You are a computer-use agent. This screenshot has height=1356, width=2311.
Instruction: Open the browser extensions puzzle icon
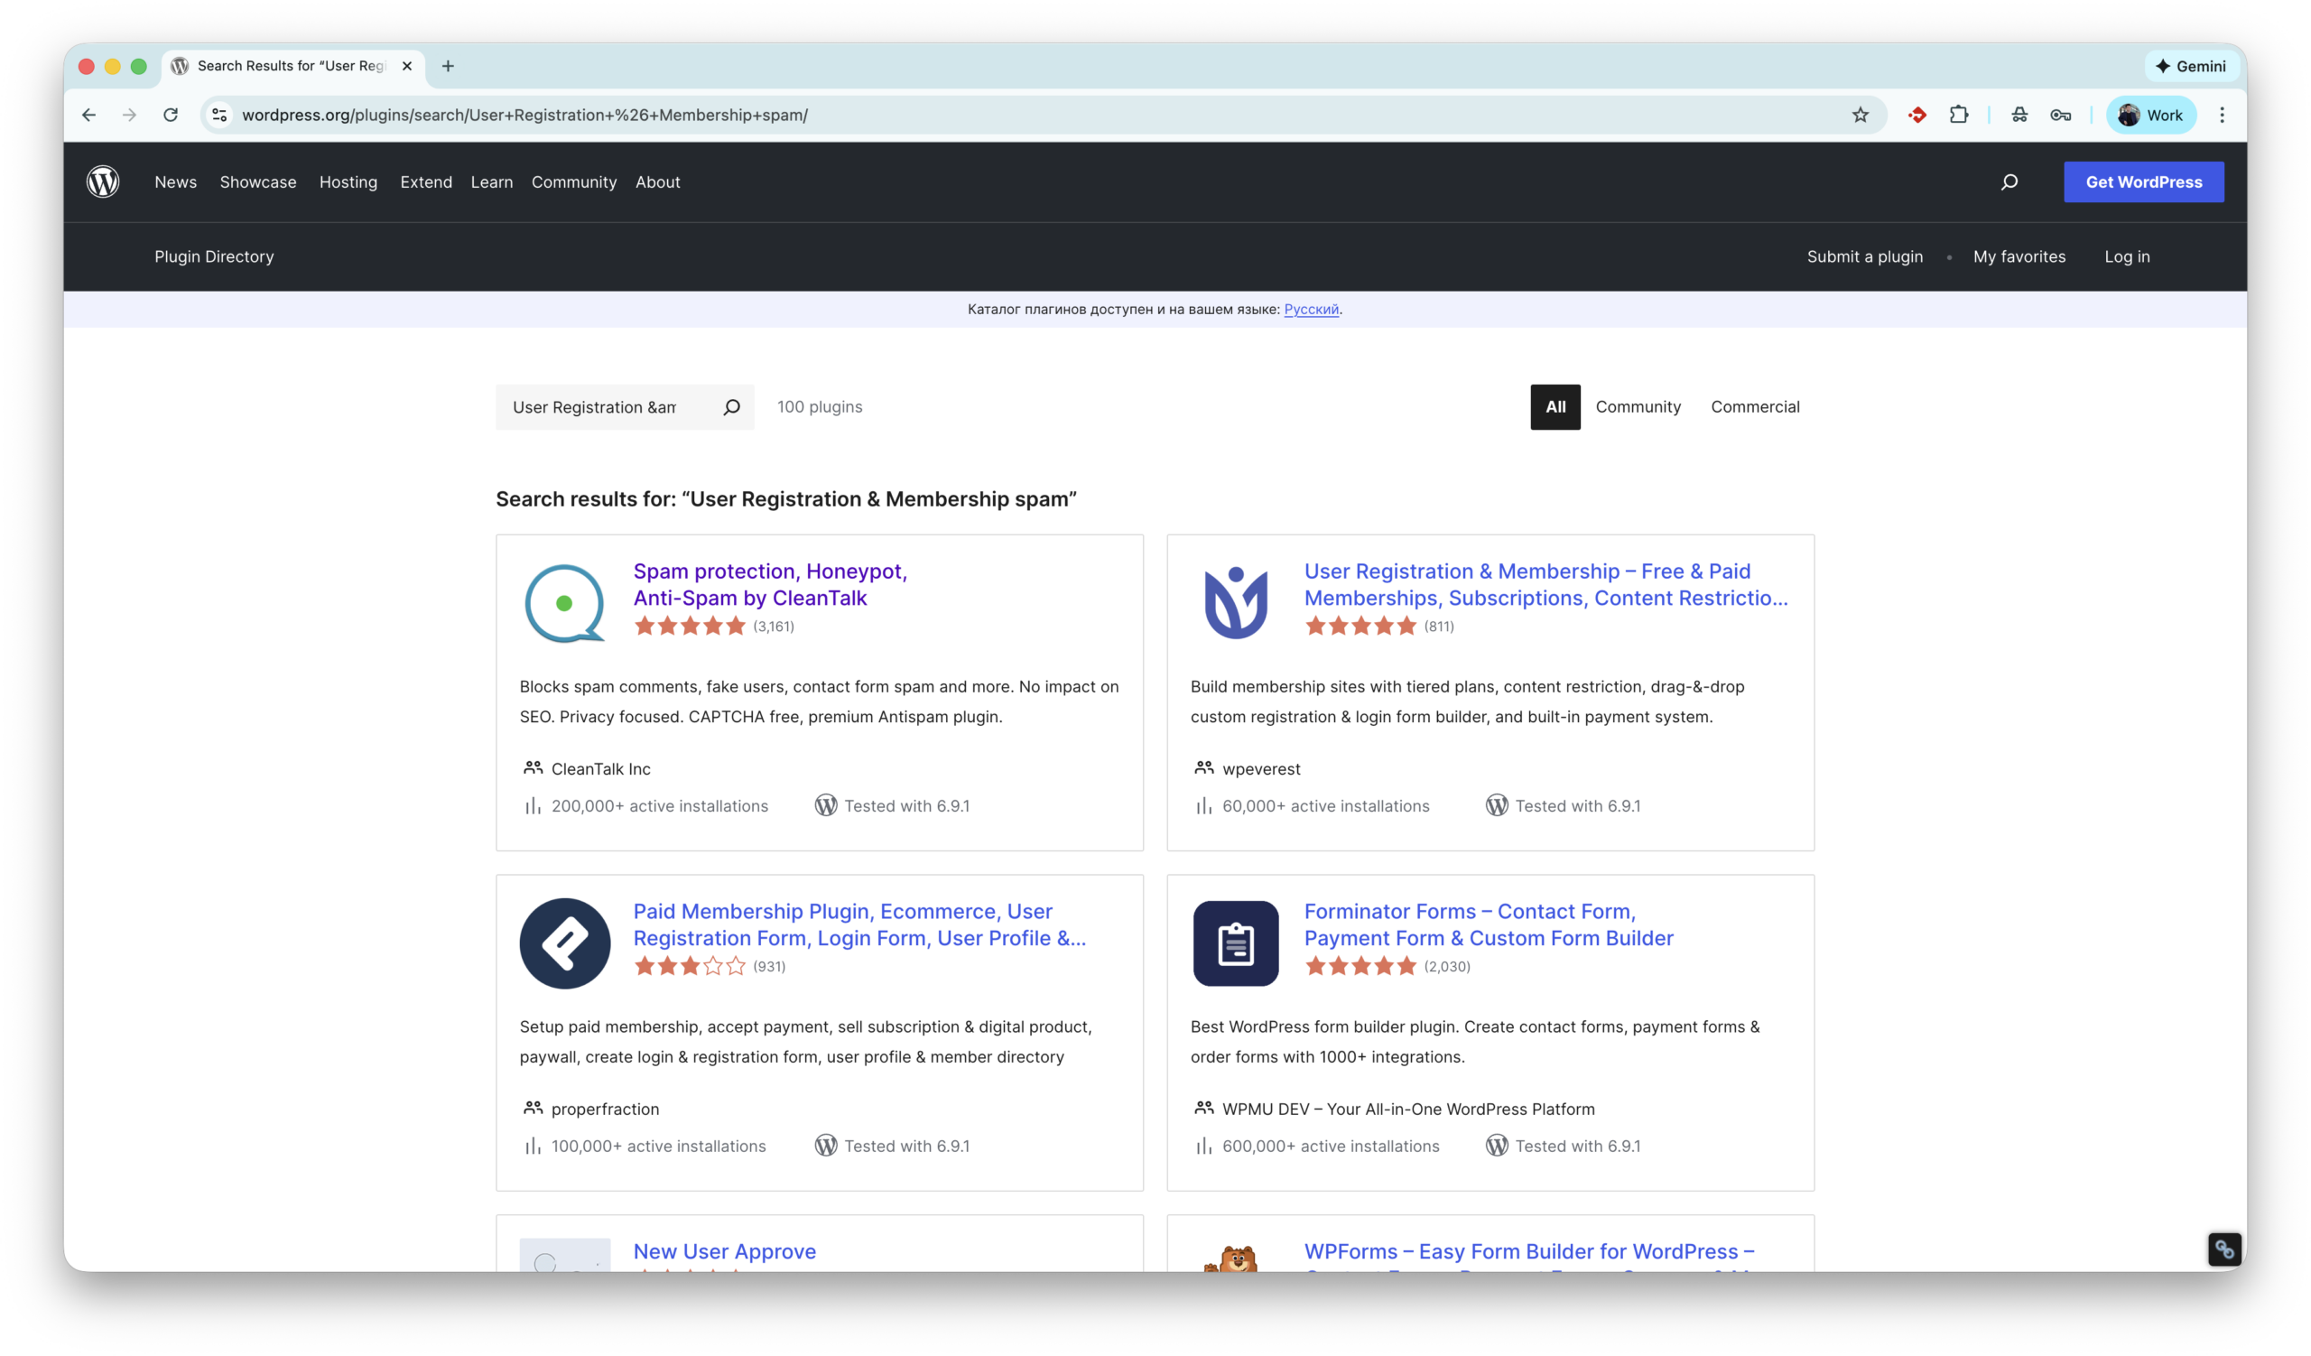point(1959,115)
